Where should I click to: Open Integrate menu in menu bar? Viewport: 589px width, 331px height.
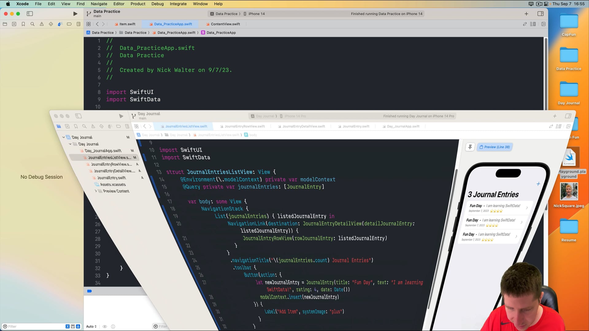(x=178, y=4)
